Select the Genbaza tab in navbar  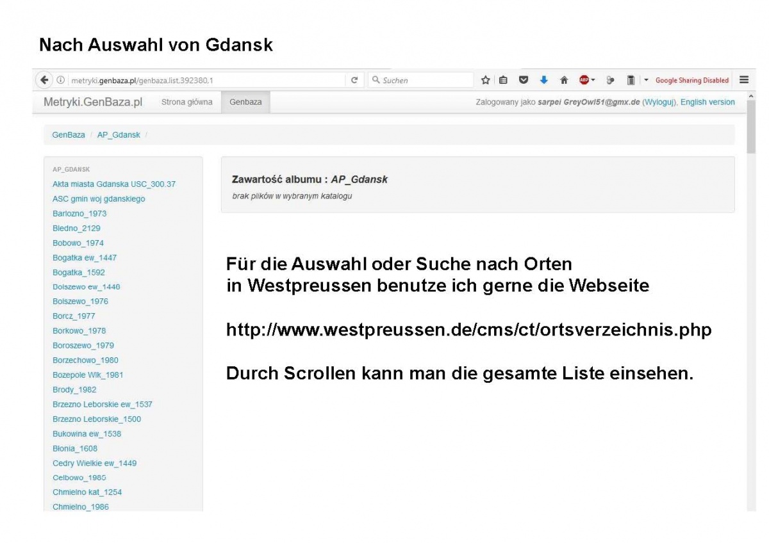click(x=245, y=102)
